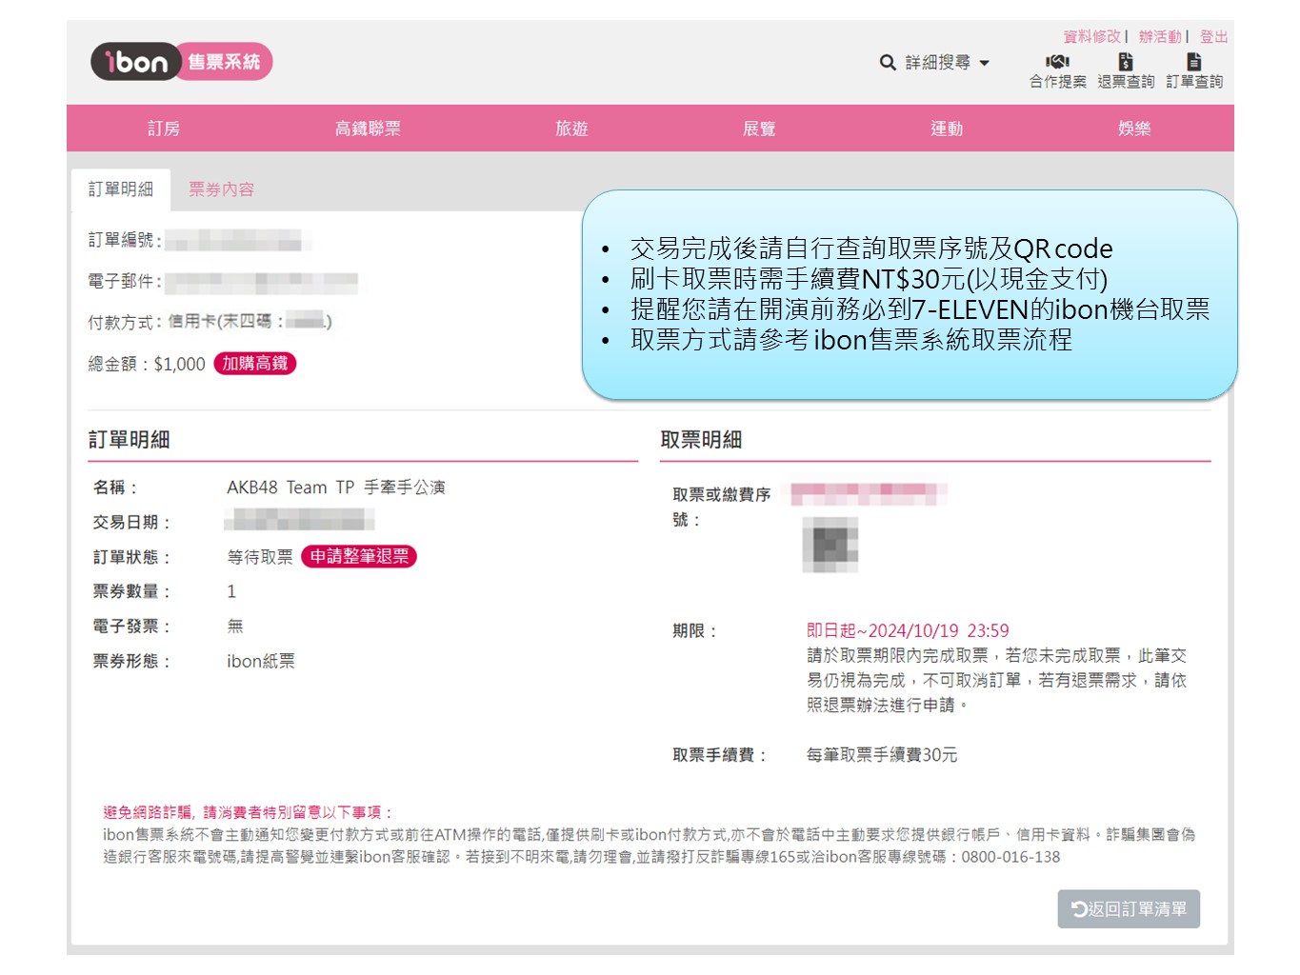Viewport: 1300px width, 975px height.
Task: Open the 合作提案 handshake icon
Action: coord(1057,62)
